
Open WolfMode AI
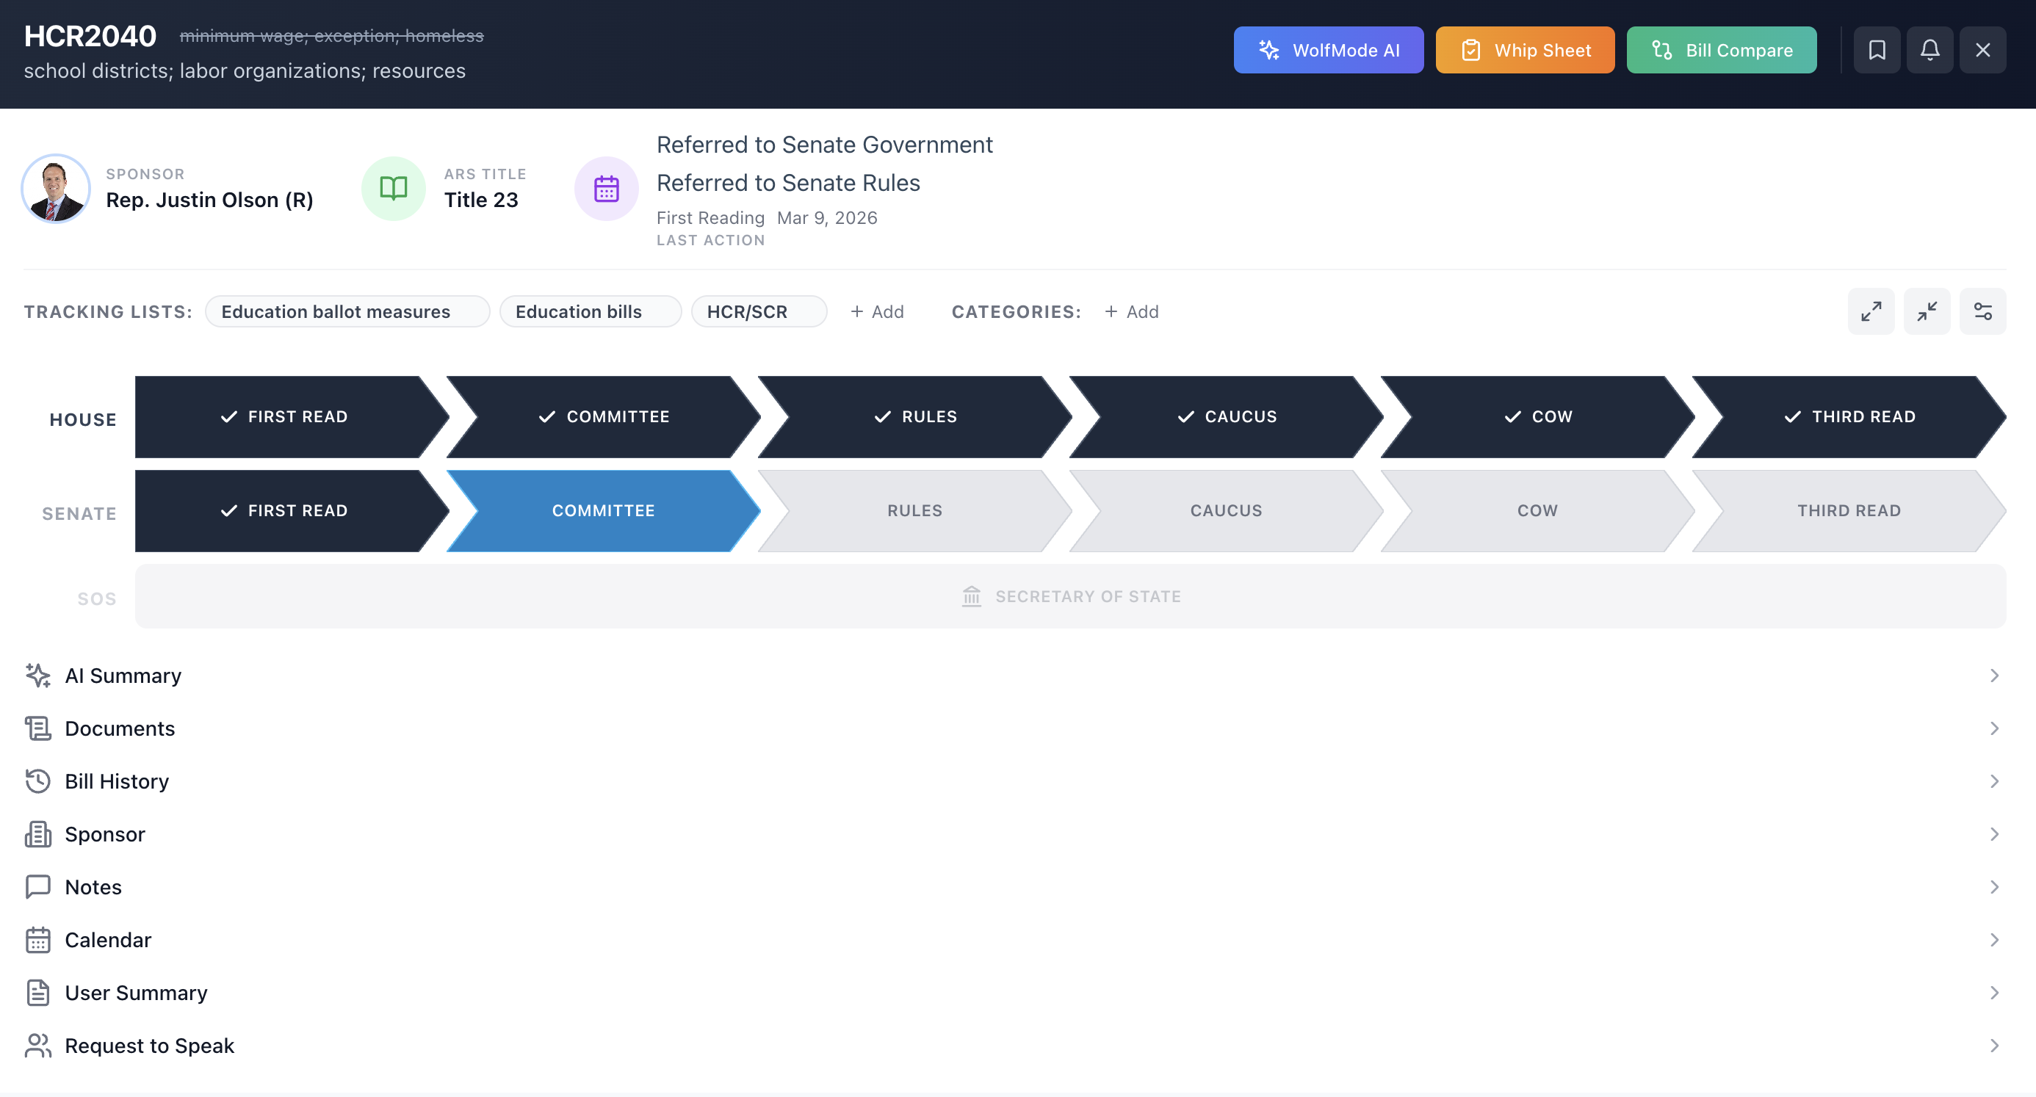point(1328,50)
